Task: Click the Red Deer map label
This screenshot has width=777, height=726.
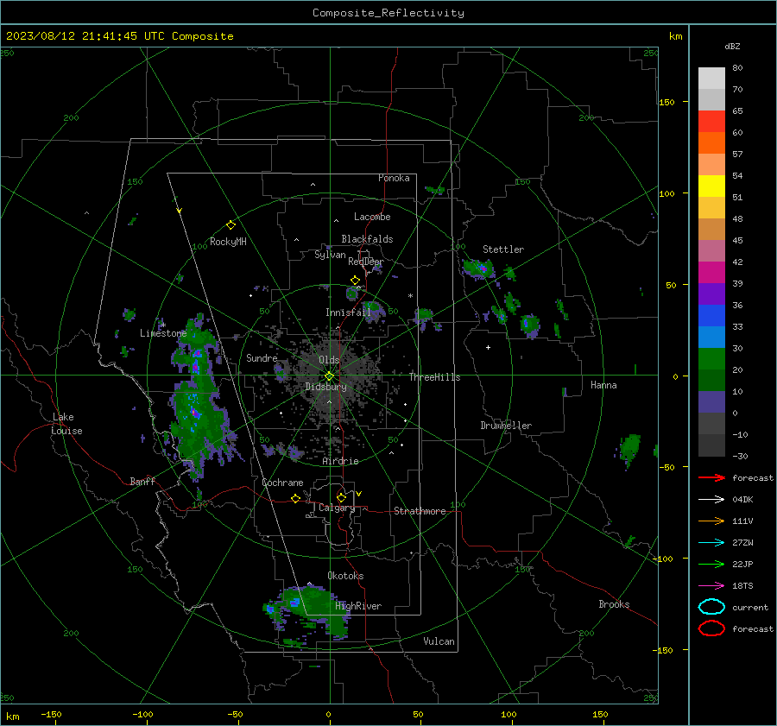Action: tap(366, 262)
